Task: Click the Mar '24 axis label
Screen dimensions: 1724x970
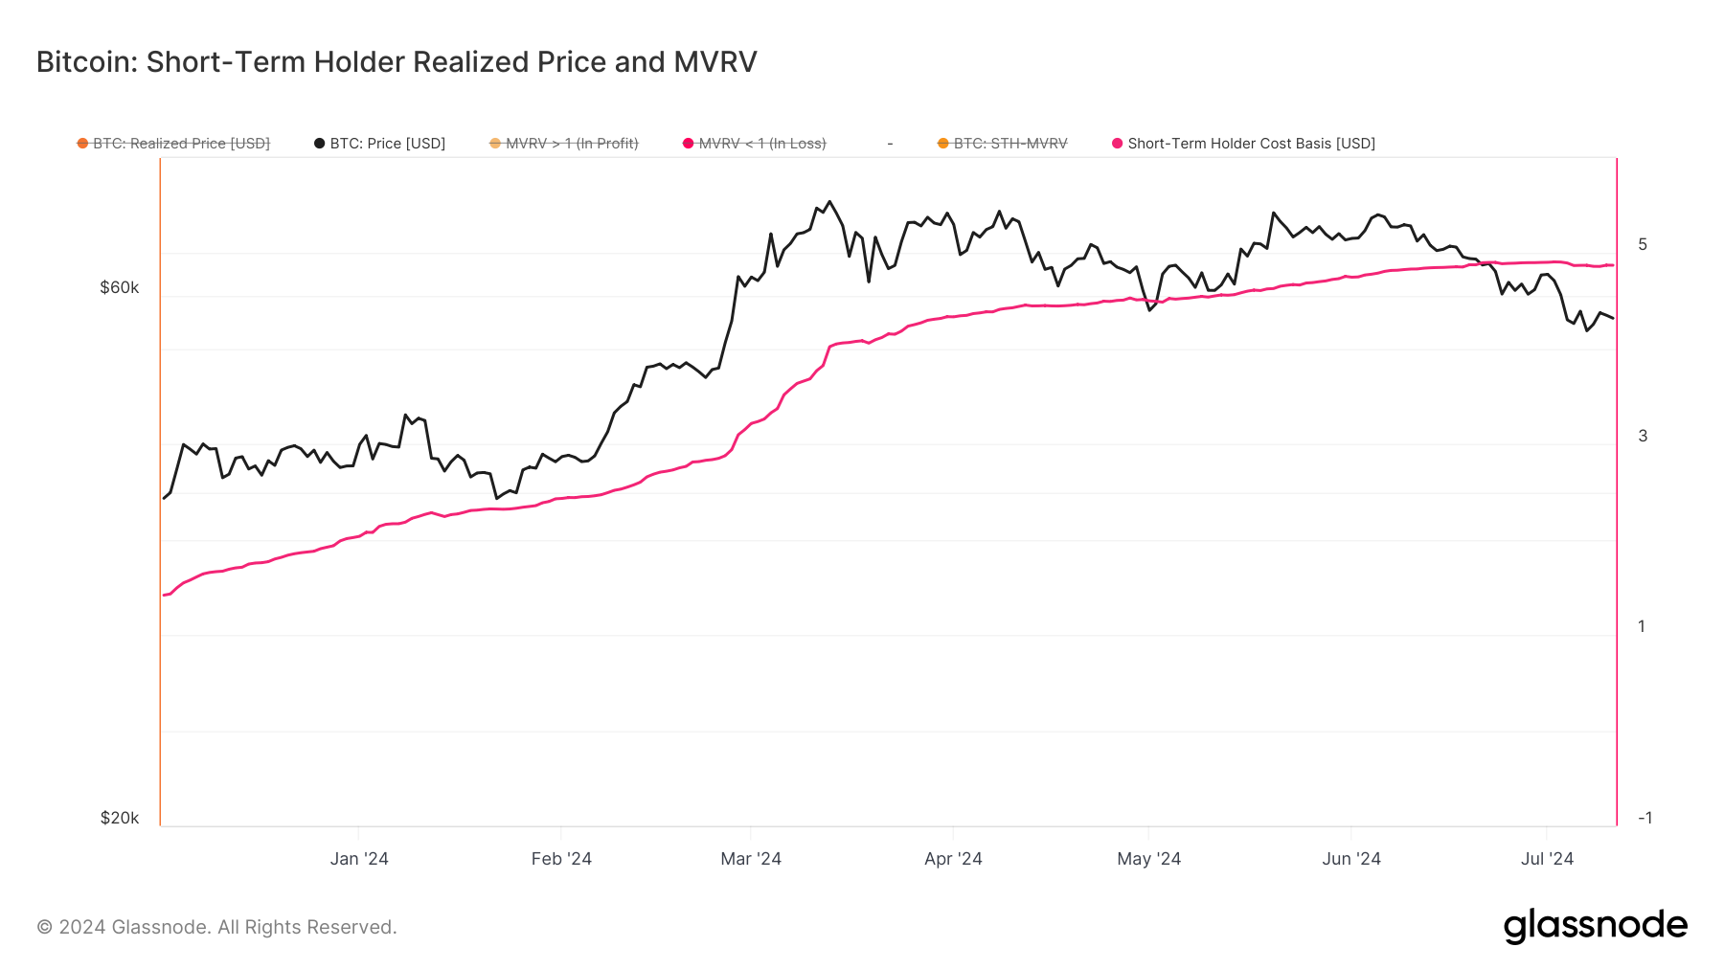Action: tap(751, 859)
